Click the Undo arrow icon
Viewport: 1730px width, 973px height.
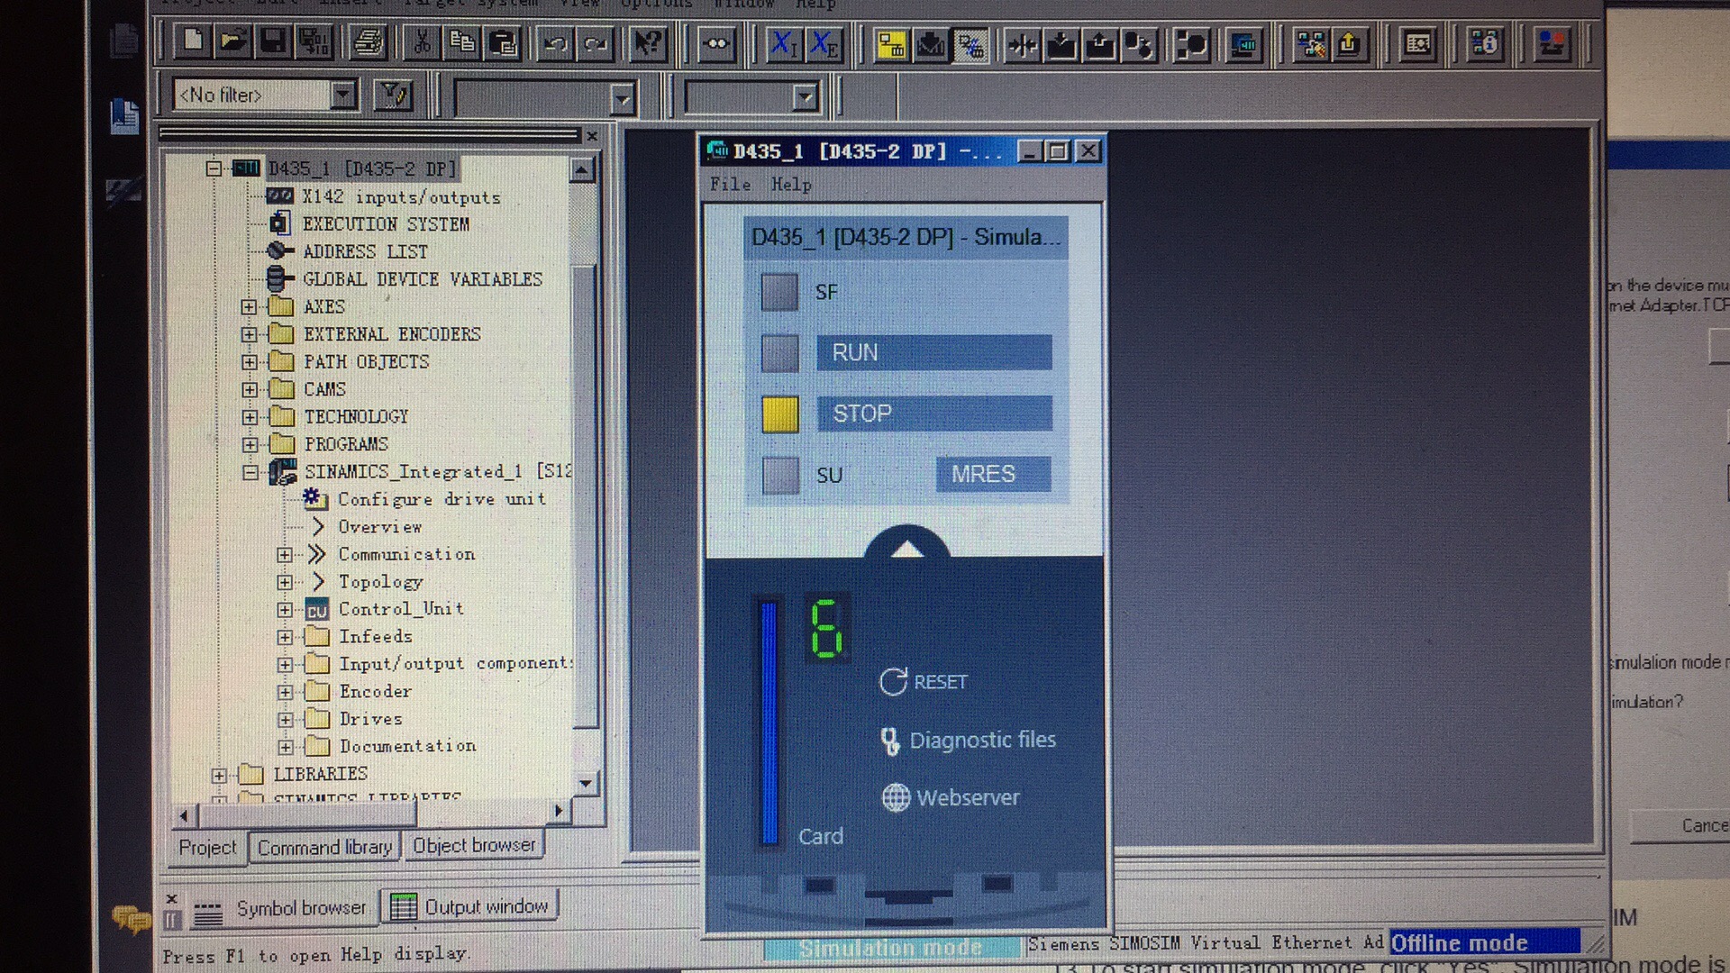click(x=556, y=43)
